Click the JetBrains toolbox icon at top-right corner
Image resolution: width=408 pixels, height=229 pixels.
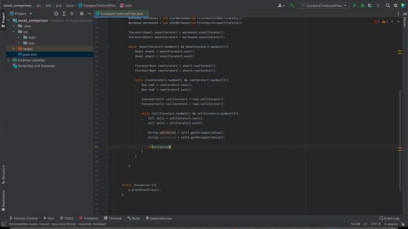[x=404, y=6]
